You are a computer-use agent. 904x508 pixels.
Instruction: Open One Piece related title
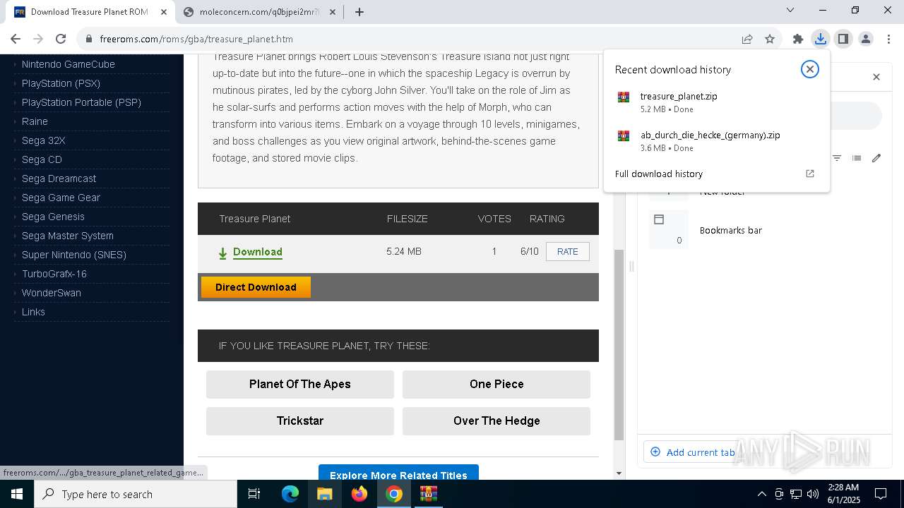496,384
